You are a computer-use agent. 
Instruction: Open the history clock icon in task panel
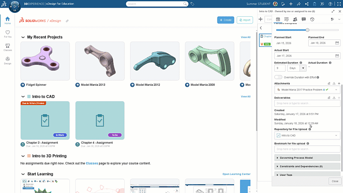click(312, 19)
